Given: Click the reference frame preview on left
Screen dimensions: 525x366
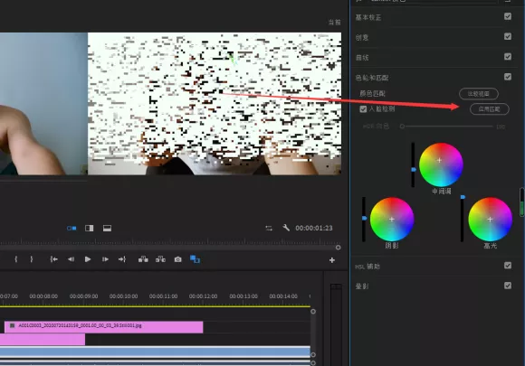Looking at the screenshot, I should [x=43, y=104].
